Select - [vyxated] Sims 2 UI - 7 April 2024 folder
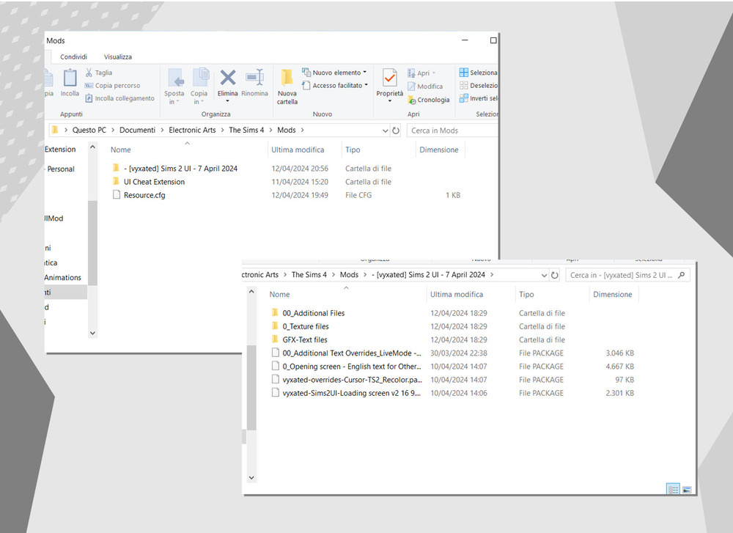The image size is (733, 533). click(180, 169)
